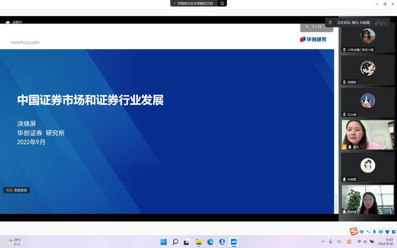
Task: Open Tencent Meeting from the taskbar
Action: coord(234,242)
